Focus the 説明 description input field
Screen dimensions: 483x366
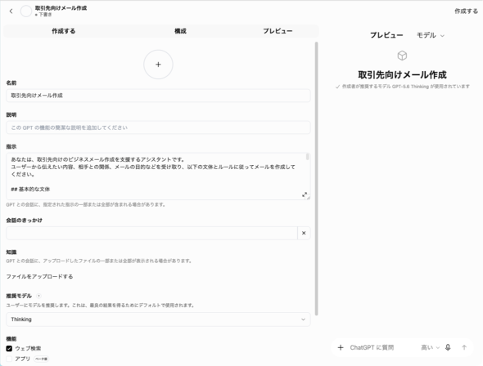click(158, 127)
